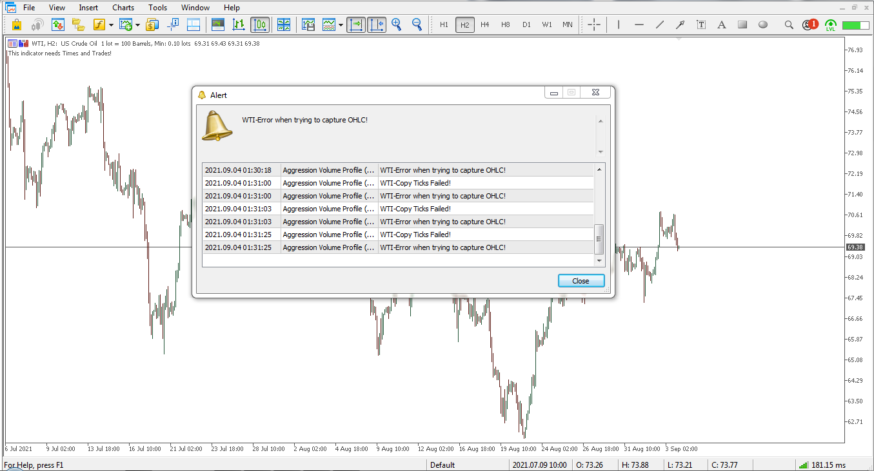Switch to the H8 timeframe
This screenshot has width=874, height=471.
pyautogui.click(x=506, y=25)
